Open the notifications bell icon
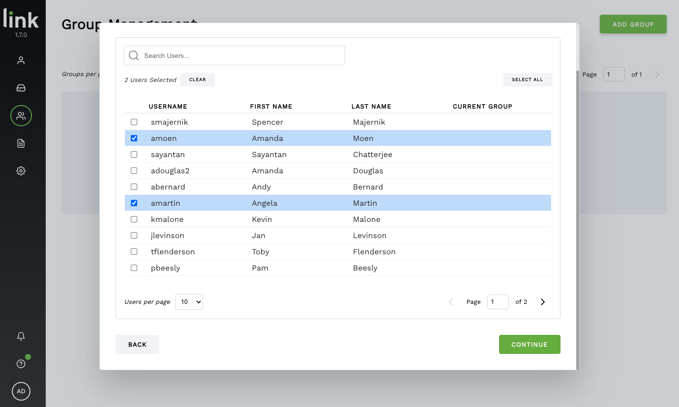 pos(21,336)
